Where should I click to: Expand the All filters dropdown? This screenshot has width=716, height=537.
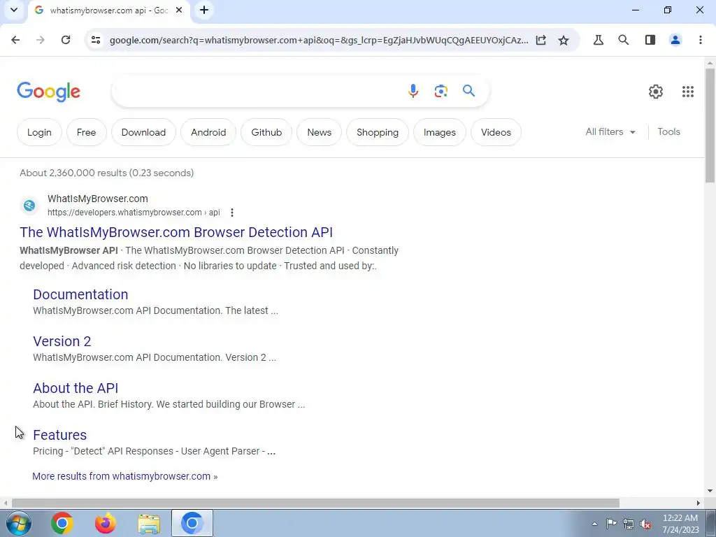[610, 131]
